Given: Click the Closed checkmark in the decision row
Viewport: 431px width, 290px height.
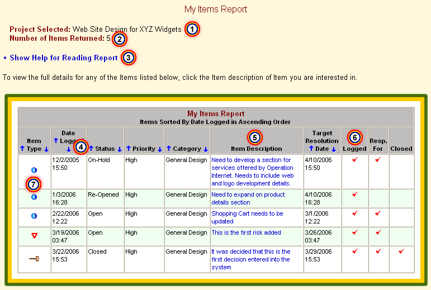Looking at the screenshot, I should click(401, 251).
